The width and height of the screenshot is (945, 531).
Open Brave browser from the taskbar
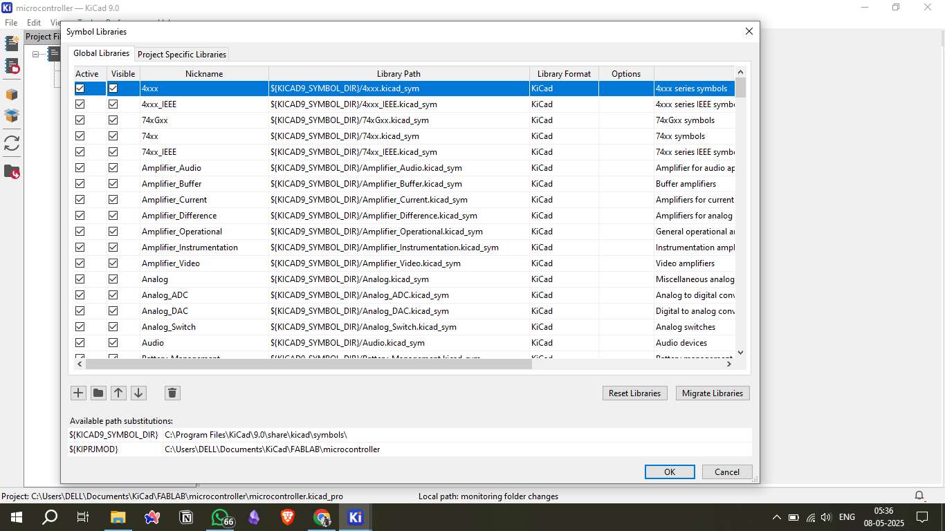pyautogui.click(x=288, y=517)
